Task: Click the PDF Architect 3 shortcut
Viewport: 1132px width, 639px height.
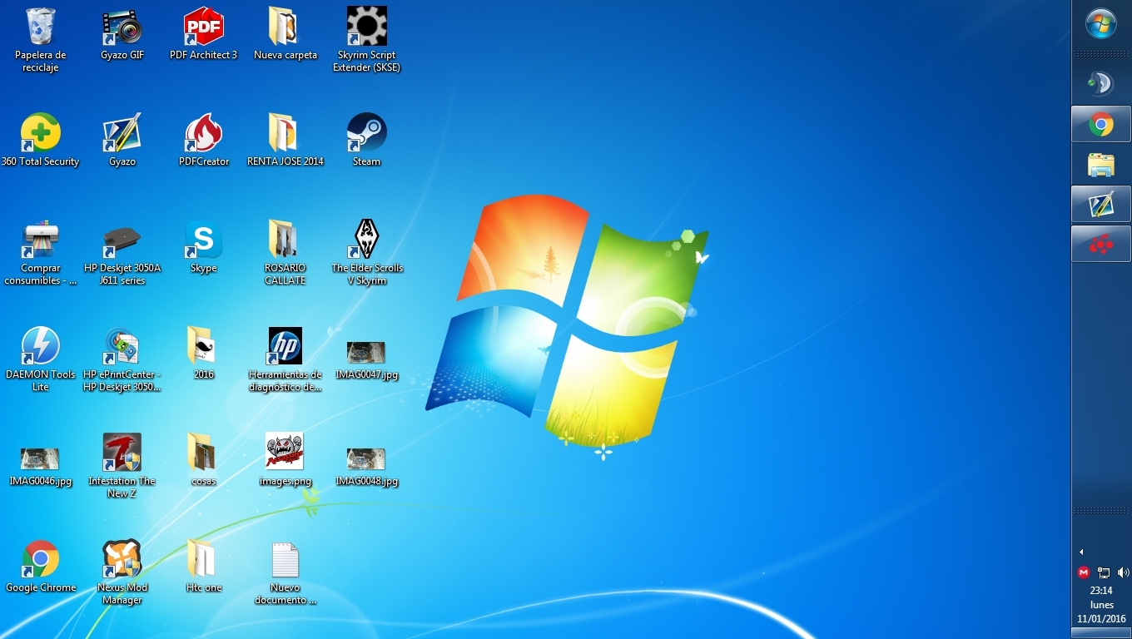Action: (x=204, y=34)
